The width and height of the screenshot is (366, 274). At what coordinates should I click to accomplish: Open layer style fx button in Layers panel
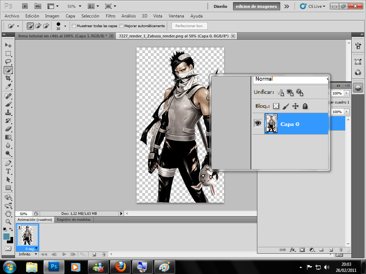click(x=292, y=250)
